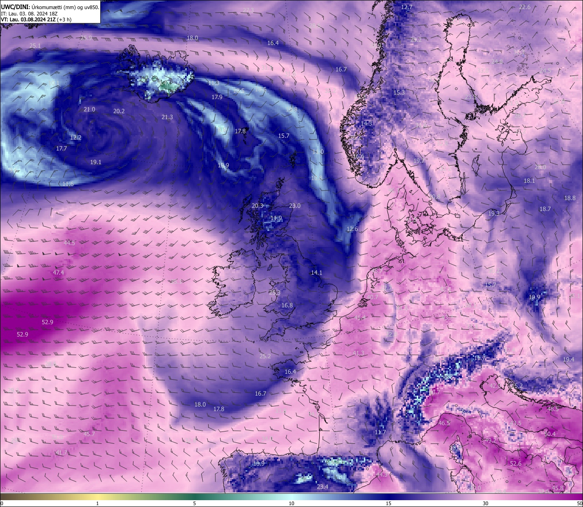Image resolution: width=583 pixels, height=507 pixels.
Task: Click the 18.1 value label
Action: coord(529,181)
